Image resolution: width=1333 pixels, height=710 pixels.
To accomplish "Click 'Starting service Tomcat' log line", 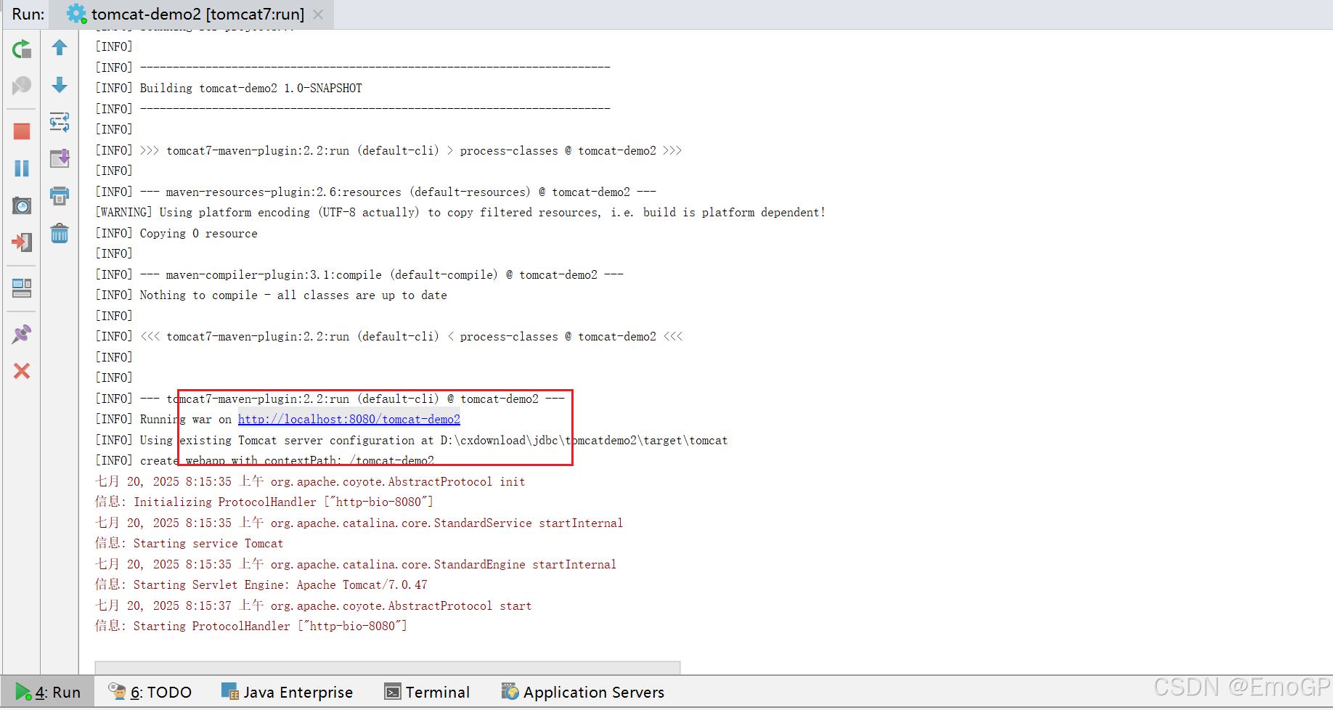I will pyautogui.click(x=189, y=543).
